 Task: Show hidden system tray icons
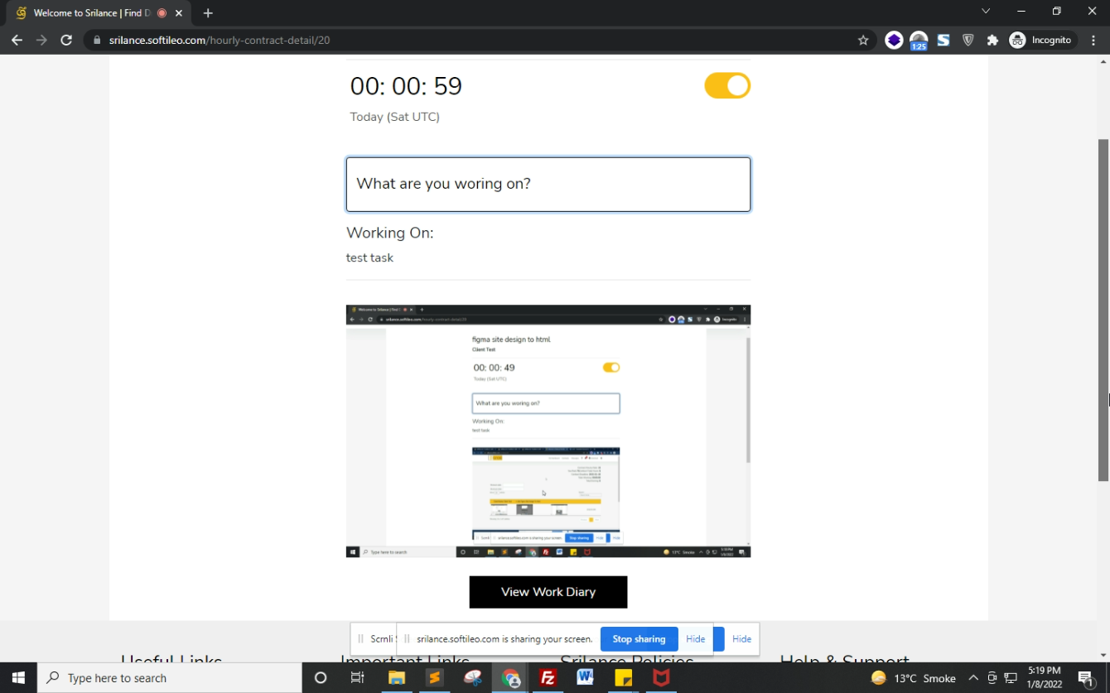(x=973, y=678)
